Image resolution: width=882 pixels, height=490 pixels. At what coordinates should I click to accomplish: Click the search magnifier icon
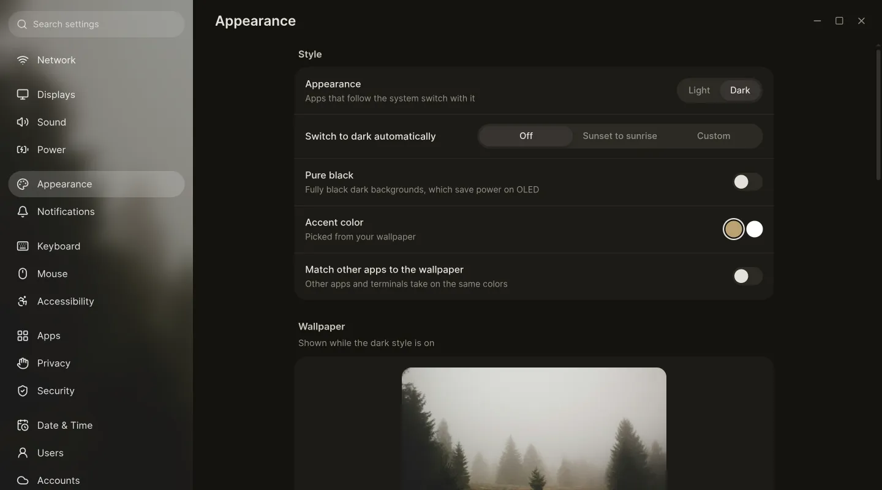22,24
